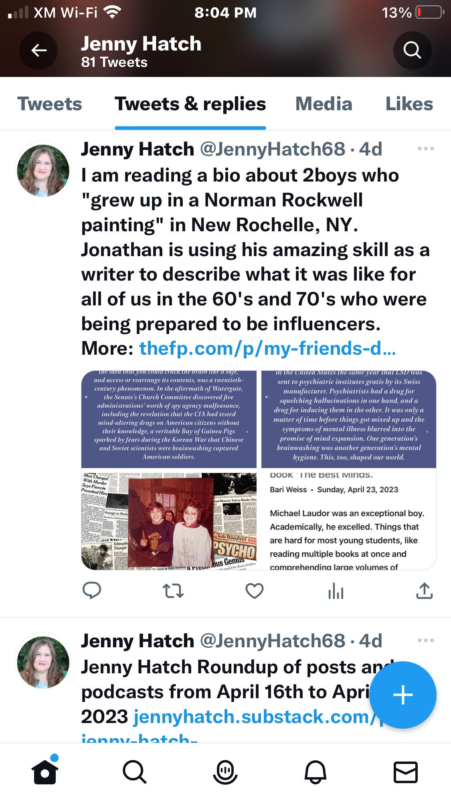451x802 pixels.
Task: Open Search in bottom navigation bar
Action: (x=135, y=772)
